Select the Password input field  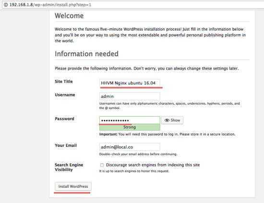click(130, 120)
